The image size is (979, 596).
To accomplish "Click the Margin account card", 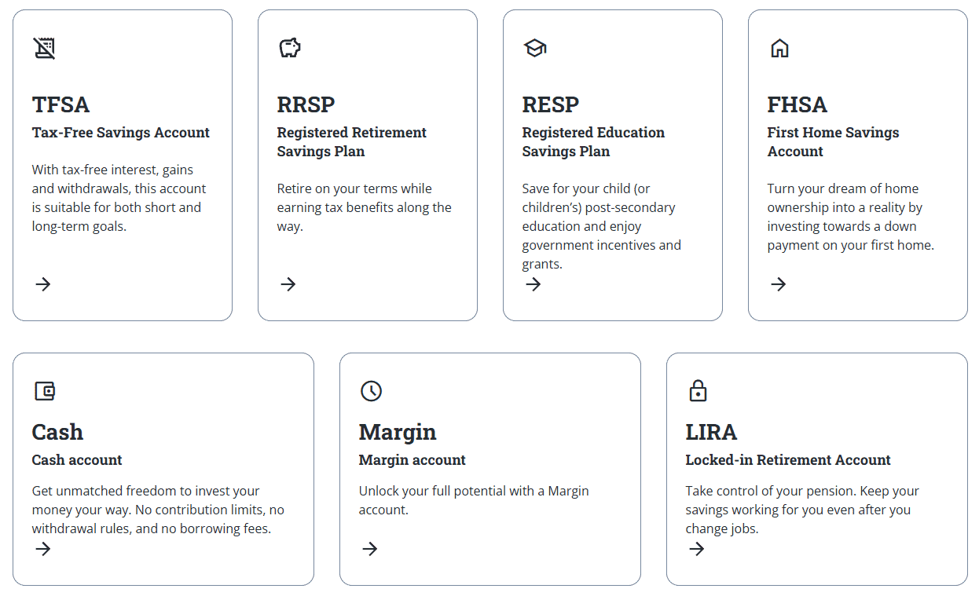I will coord(489,468).
